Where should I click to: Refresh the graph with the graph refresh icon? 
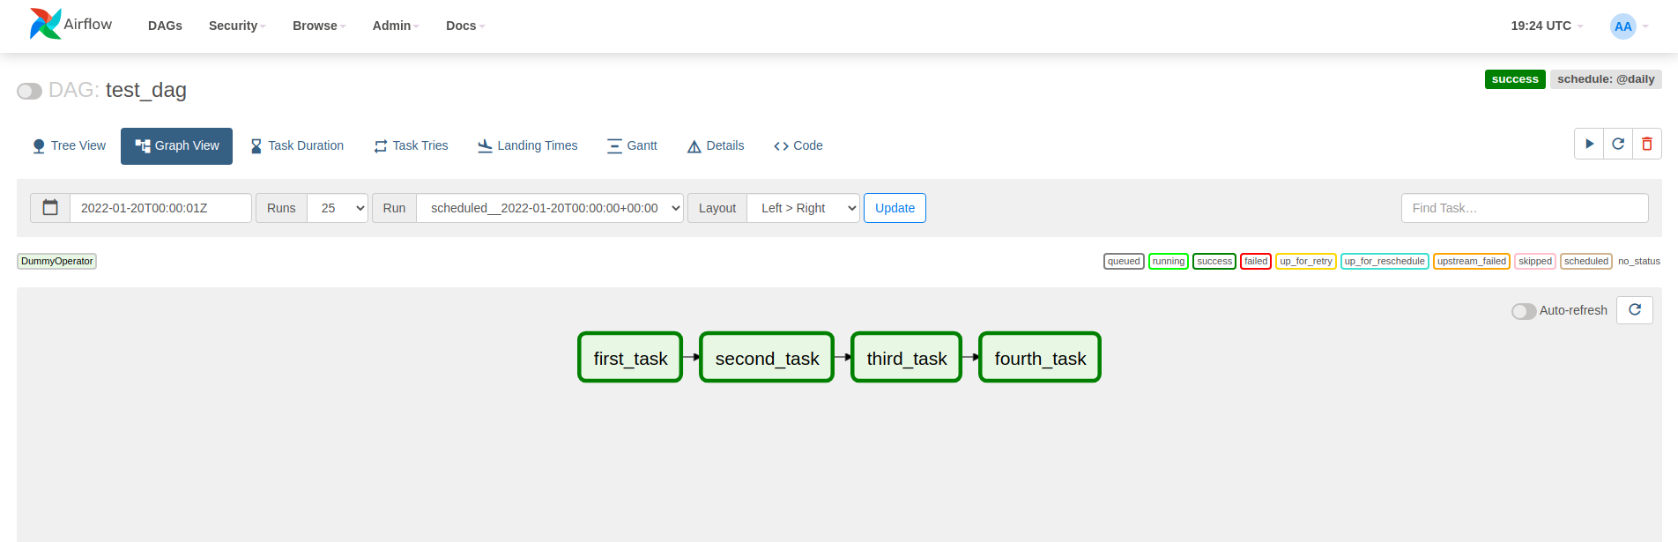(x=1635, y=310)
